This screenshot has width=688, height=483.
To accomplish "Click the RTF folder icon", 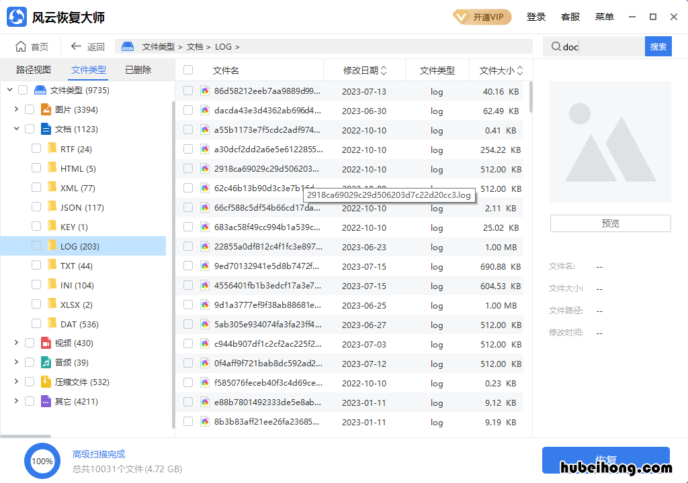I will click(x=52, y=148).
